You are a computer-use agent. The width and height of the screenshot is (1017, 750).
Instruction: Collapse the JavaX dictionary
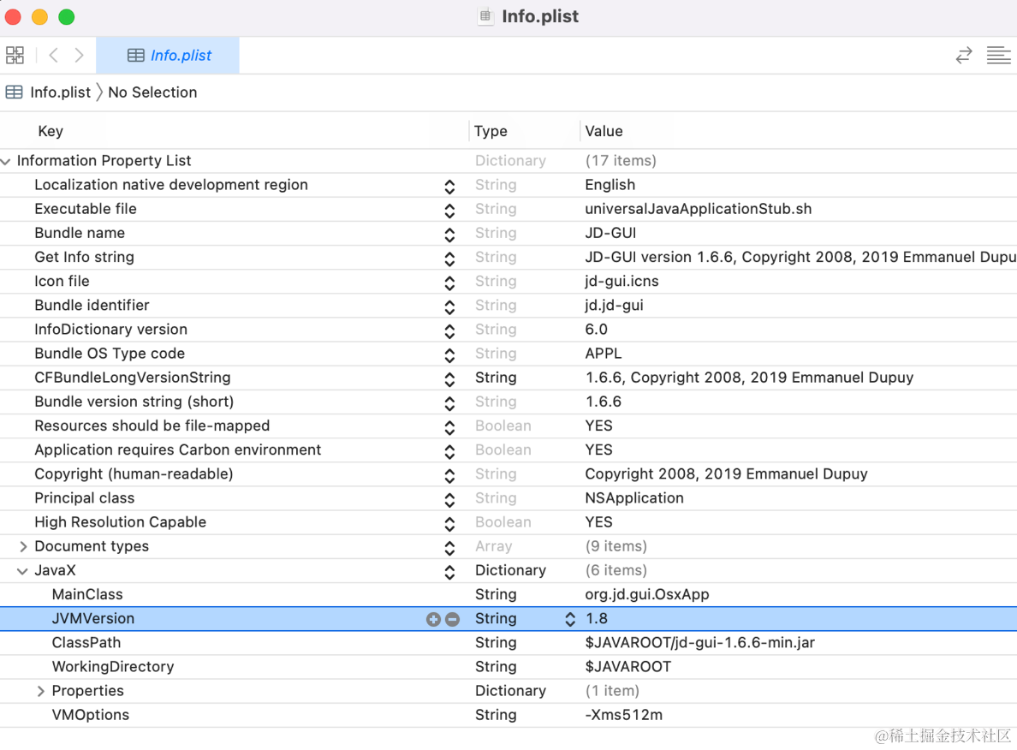tap(22, 571)
